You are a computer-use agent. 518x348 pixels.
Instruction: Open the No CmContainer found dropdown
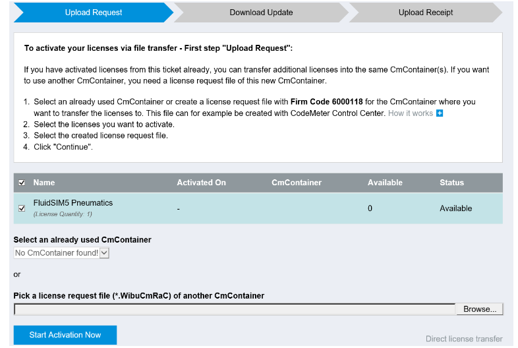(61, 253)
